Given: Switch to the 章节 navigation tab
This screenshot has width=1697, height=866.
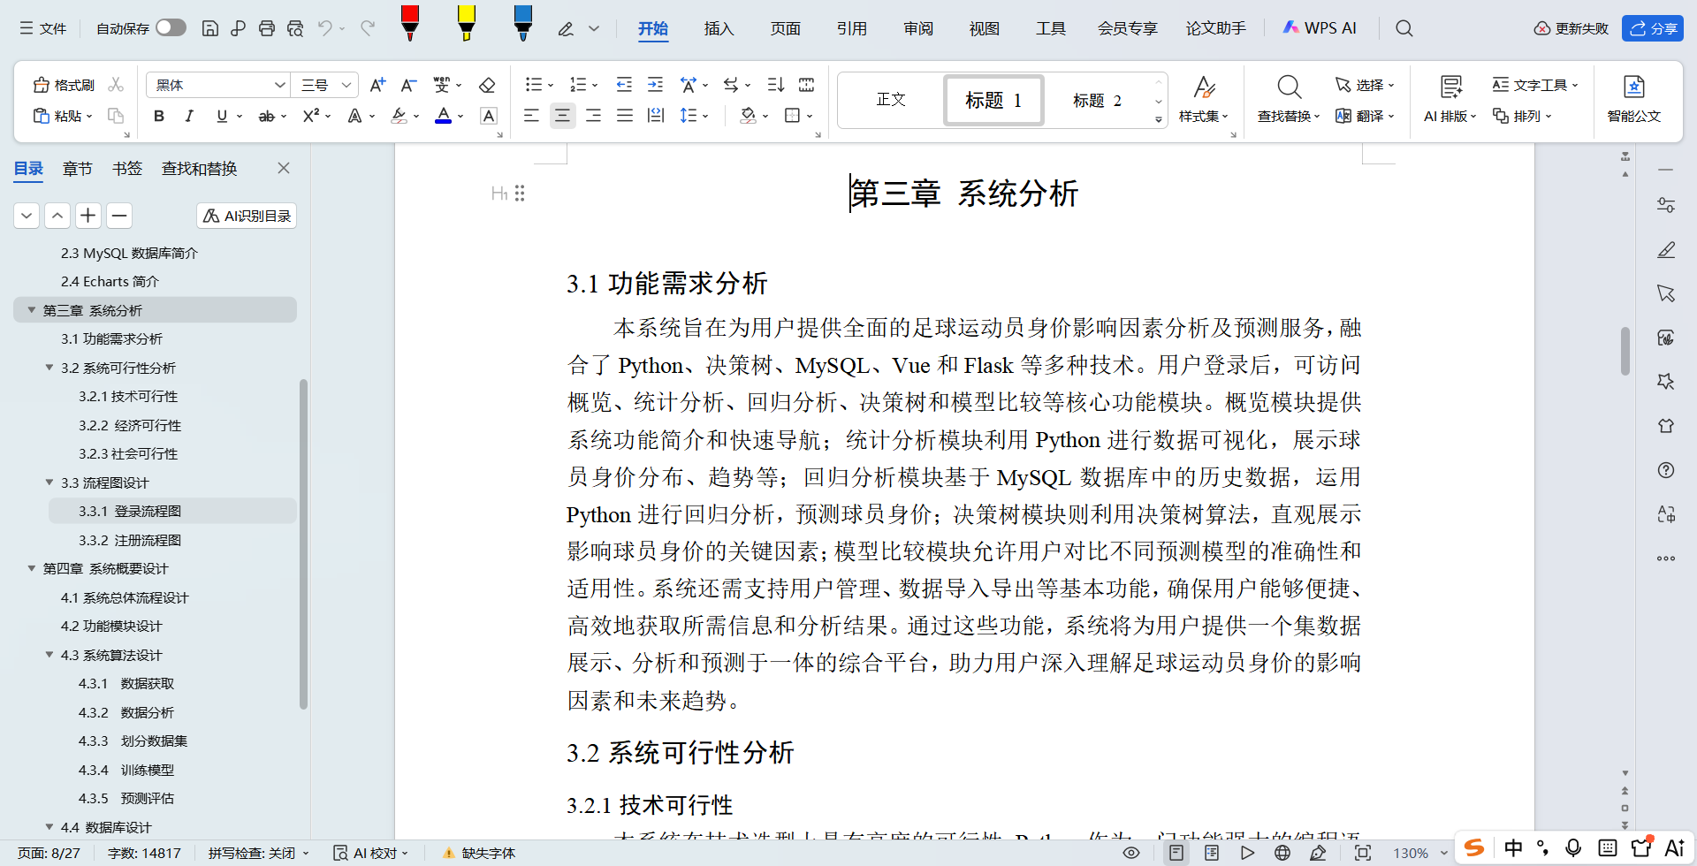Looking at the screenshot, I should [78, 168].
